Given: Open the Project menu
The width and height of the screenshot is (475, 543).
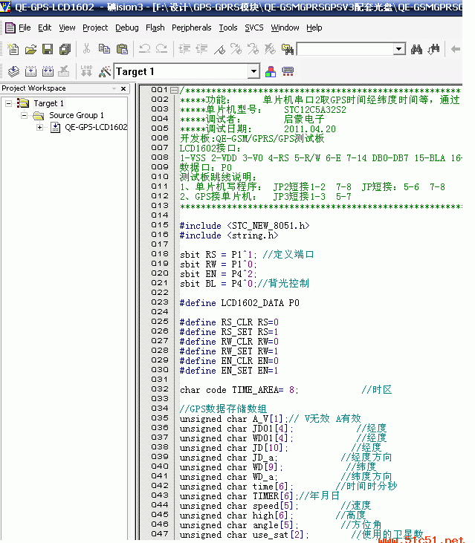Looking at the screenshot, I should [x=95, y=27].
